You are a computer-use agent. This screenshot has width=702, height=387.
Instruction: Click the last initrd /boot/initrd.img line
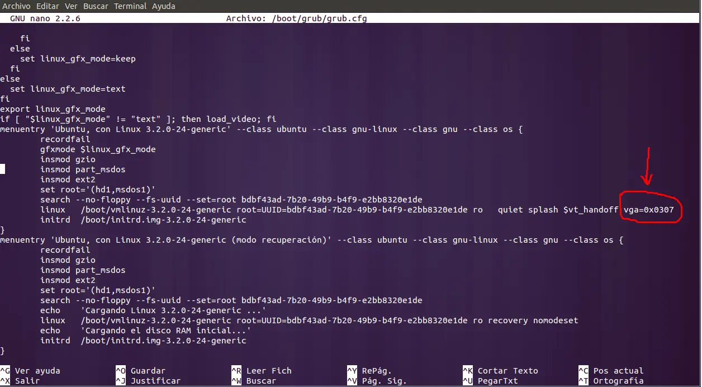pos(143,341)
